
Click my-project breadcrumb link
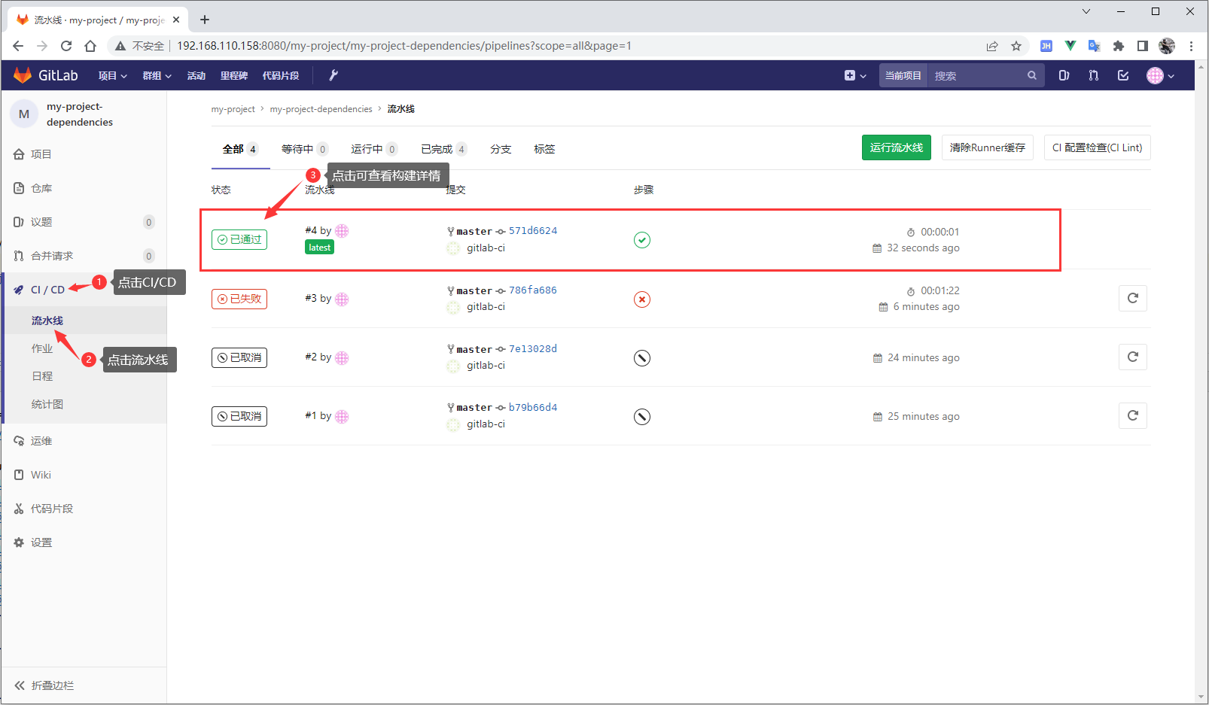(233, 109)
